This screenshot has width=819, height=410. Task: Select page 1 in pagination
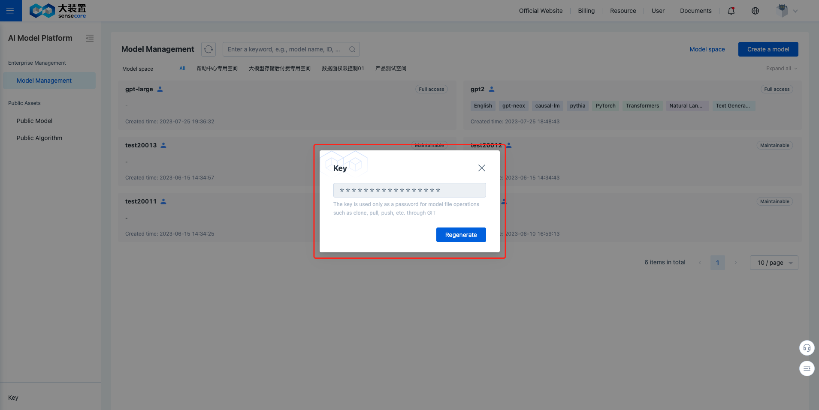[718, 263]
